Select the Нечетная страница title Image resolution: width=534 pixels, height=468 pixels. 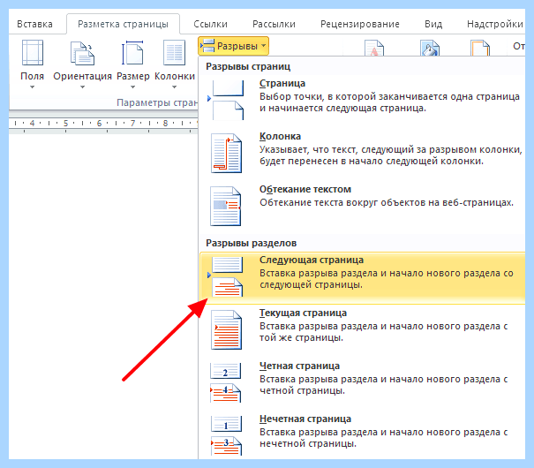(305, 419)
